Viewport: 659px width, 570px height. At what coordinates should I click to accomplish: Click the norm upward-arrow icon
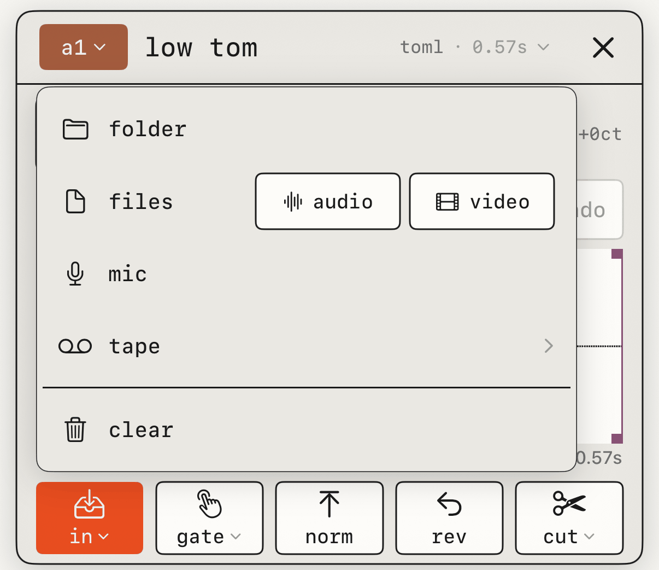tap(329, 504)
